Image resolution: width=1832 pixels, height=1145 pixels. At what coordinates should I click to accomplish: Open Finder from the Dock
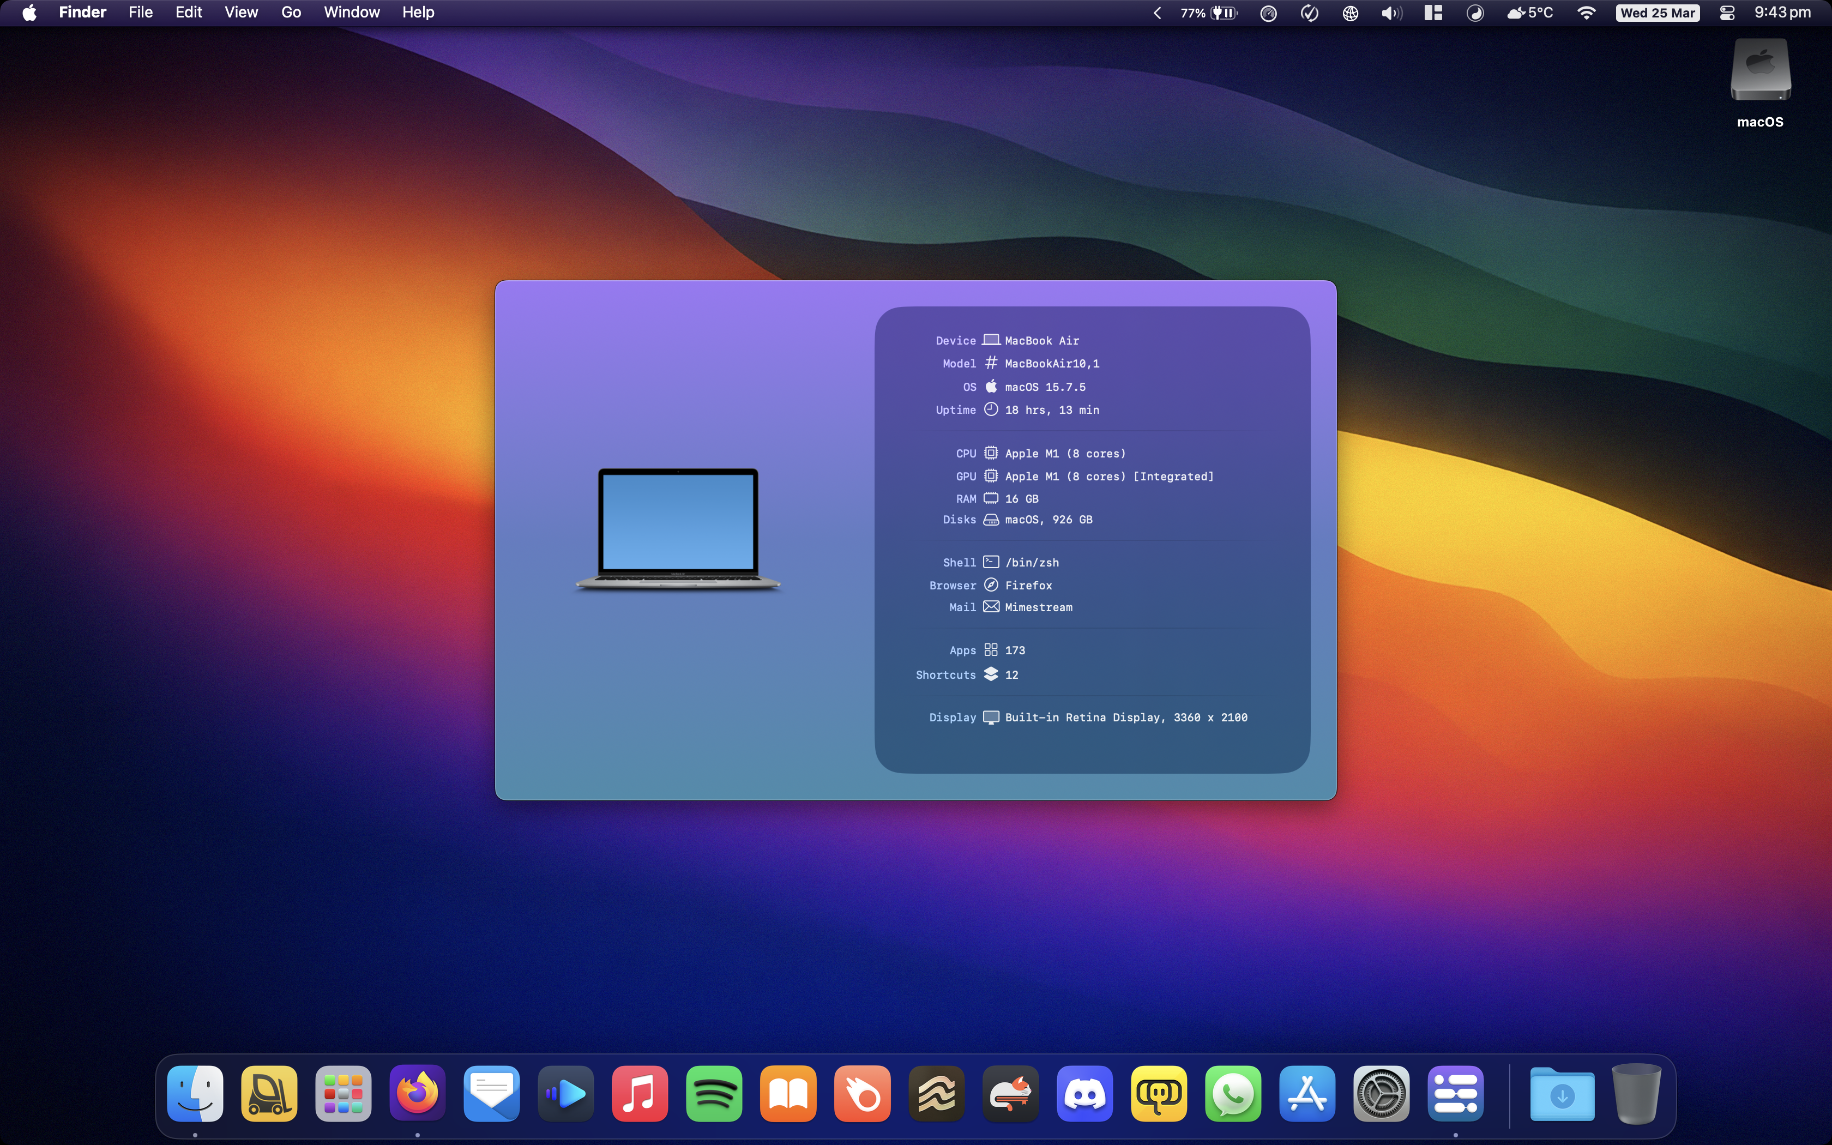pyautogui.click(x=195, y=1094)
